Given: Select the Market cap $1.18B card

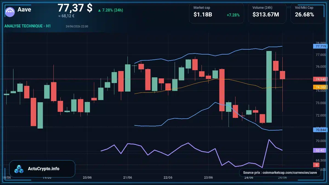Looking at the screenshot, I should 217,13.
